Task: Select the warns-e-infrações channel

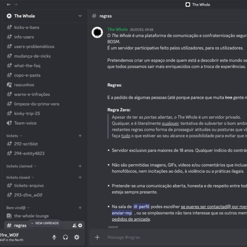Action: (32, 94)
